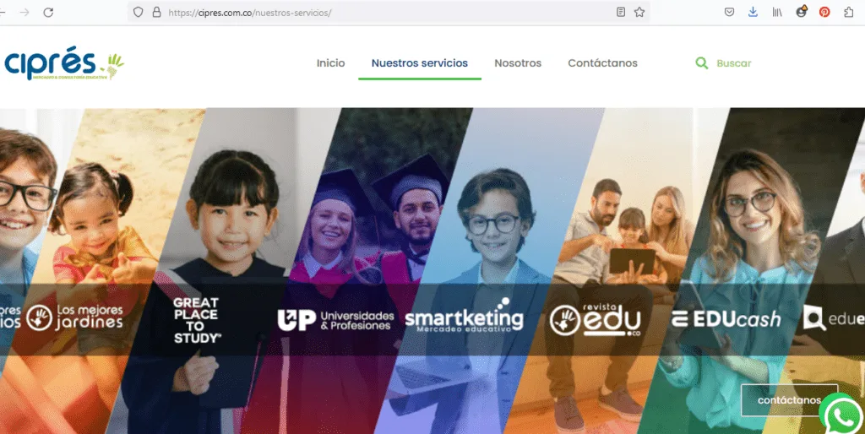Open the Firefox downloads panel

(x=753, y=12)
